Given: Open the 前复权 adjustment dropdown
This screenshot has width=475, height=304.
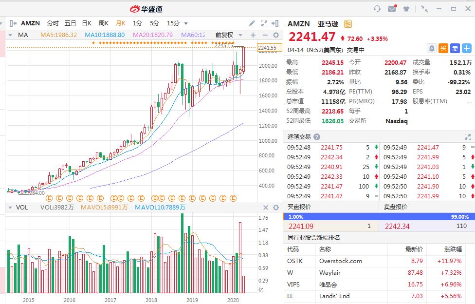Looking at the screenshot, I should tap(228, 35).
